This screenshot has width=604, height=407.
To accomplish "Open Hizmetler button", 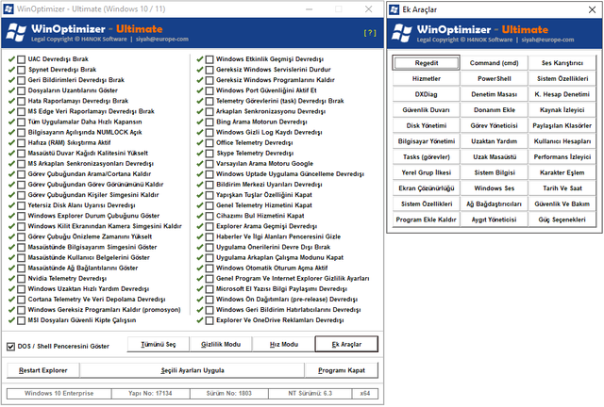I will [427, 79].
